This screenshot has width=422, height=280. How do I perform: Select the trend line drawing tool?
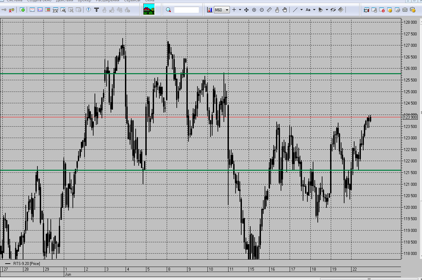pyautogui.click(x=295, y=10)
